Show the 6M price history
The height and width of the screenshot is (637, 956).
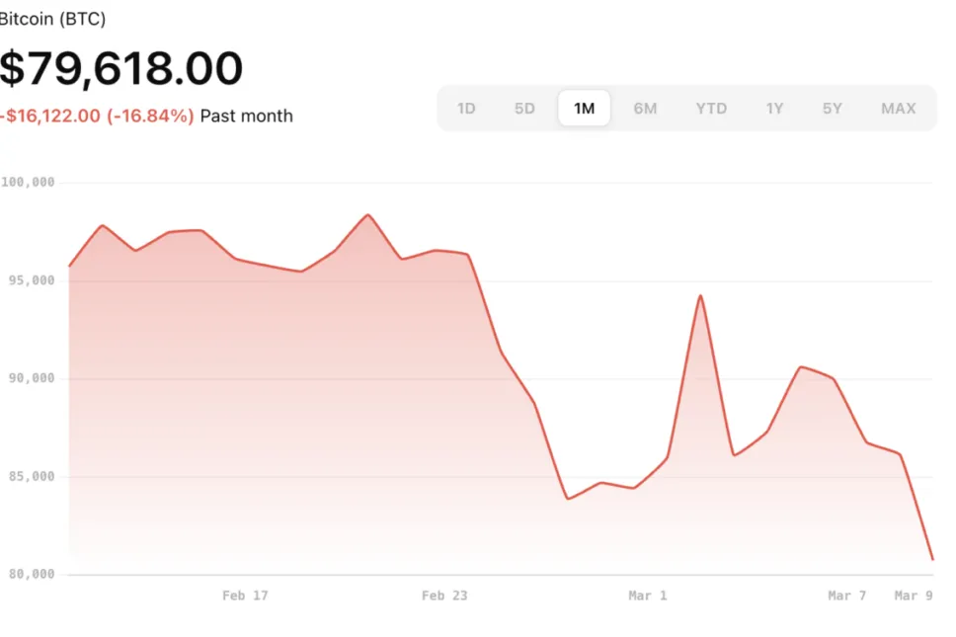645,109
